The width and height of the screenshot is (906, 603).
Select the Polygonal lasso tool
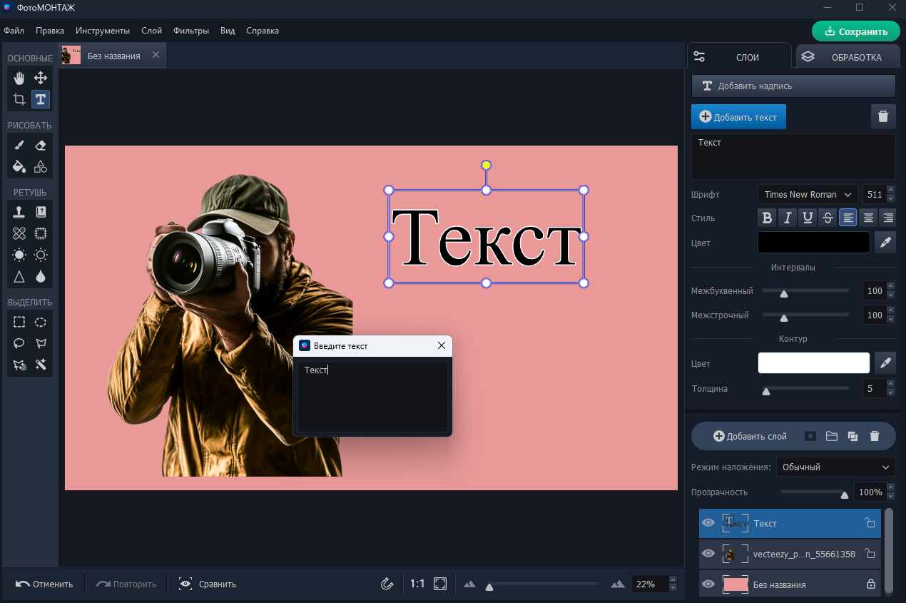41,343
